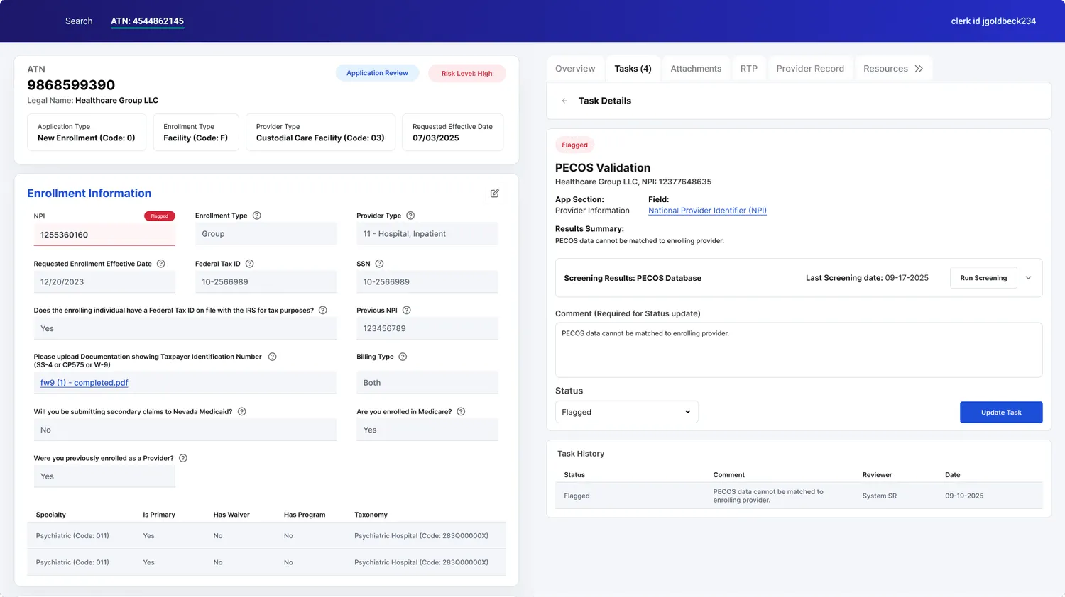Click the Update Task button
1065x597 pixels.
[x=1001, y=413]
